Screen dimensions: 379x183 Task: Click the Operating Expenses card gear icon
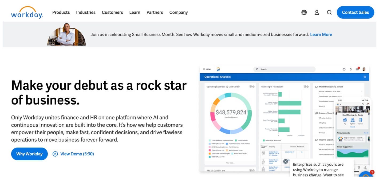254,87
